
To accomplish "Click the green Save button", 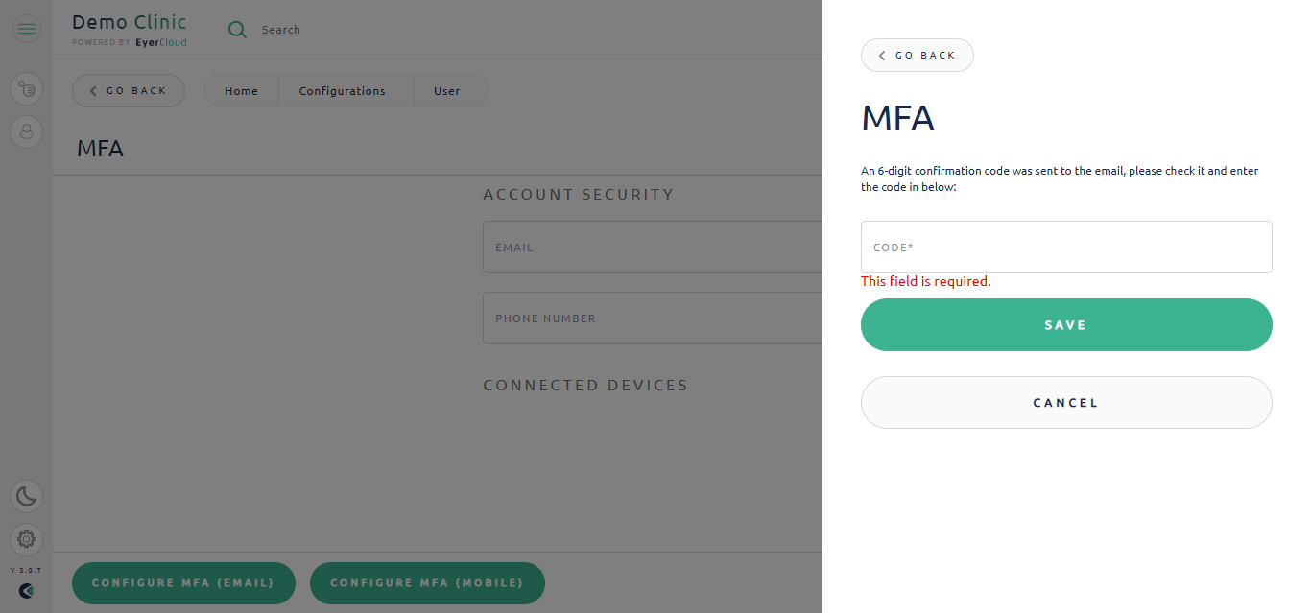I will (x=1066, y=324).
